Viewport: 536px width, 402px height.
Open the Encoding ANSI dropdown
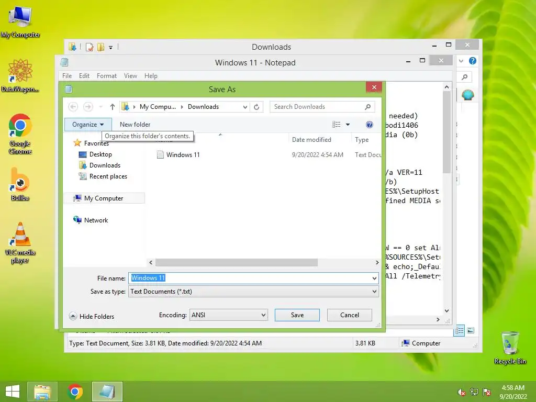coord(229,315)
